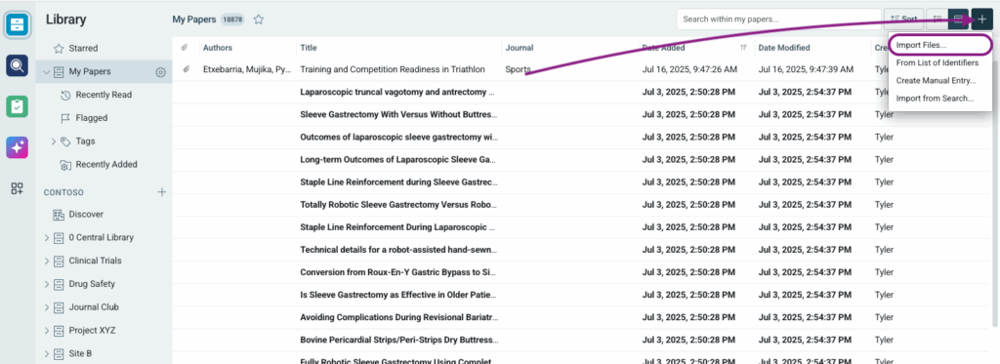Switch to list view layout icon

point(937,20)
